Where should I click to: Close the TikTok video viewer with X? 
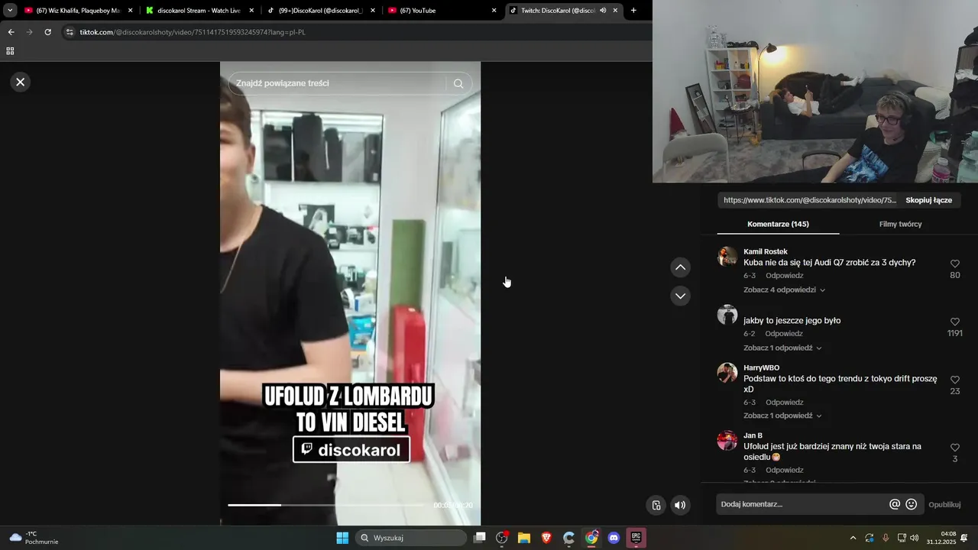[21, 82]
